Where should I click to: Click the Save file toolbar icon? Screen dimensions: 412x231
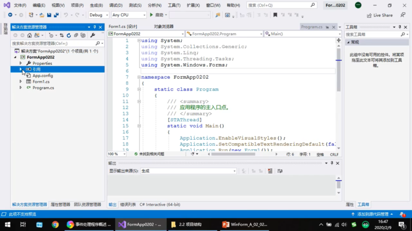click(x=49, y=15)
